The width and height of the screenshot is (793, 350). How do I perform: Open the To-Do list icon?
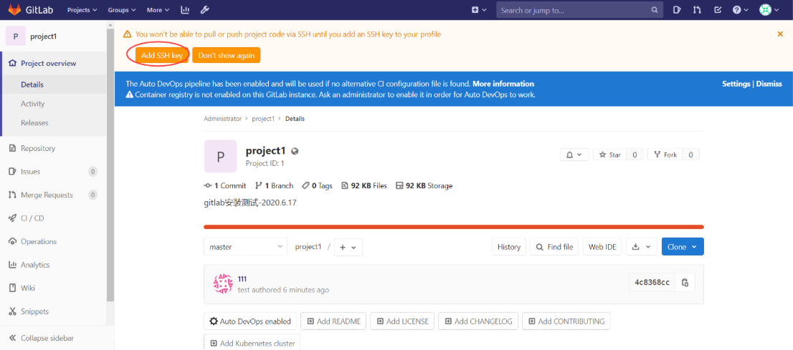[717, 9]
